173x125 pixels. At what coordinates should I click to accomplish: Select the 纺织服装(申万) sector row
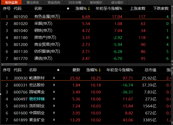click(x=86, y=51)
